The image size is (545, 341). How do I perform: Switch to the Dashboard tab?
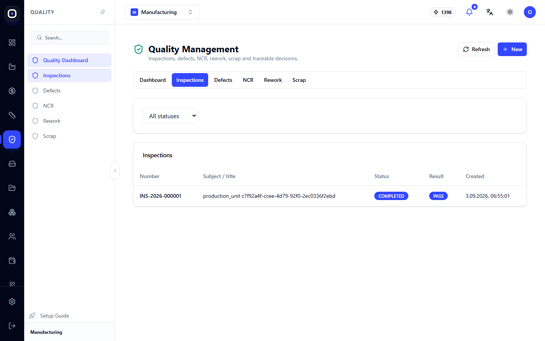[x=153, y=80]
